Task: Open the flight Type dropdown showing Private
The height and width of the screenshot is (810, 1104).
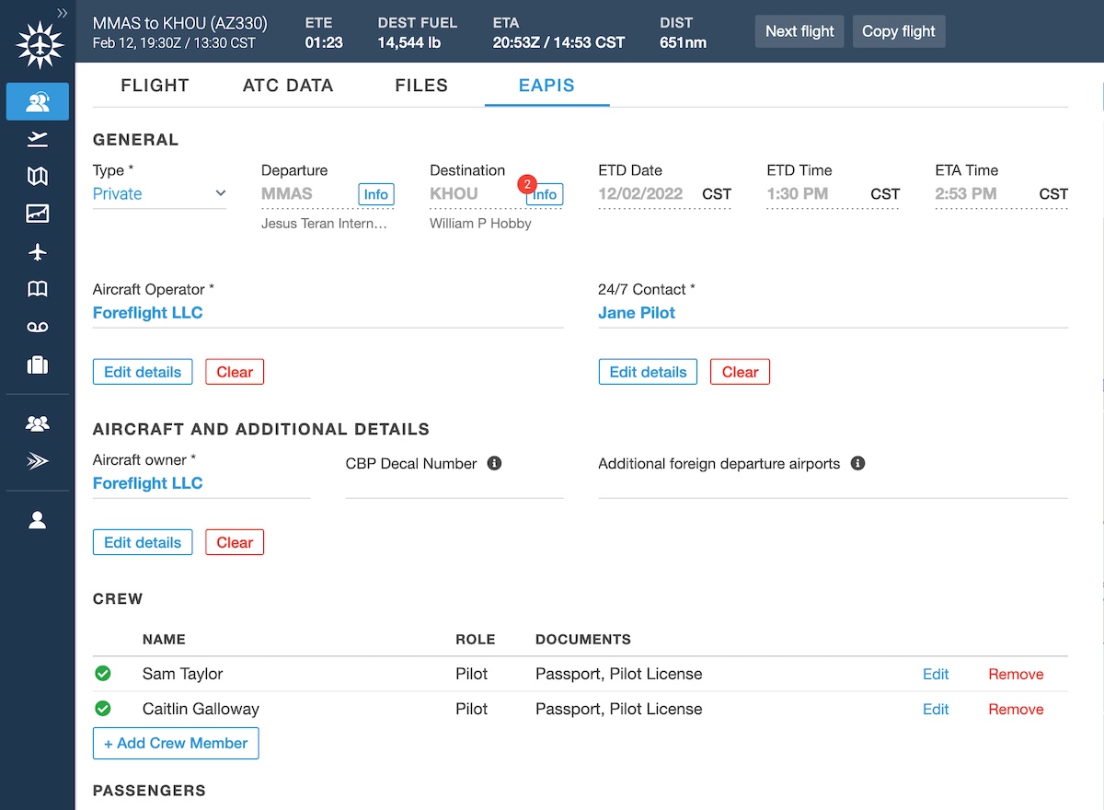Action: pos(159,194)
